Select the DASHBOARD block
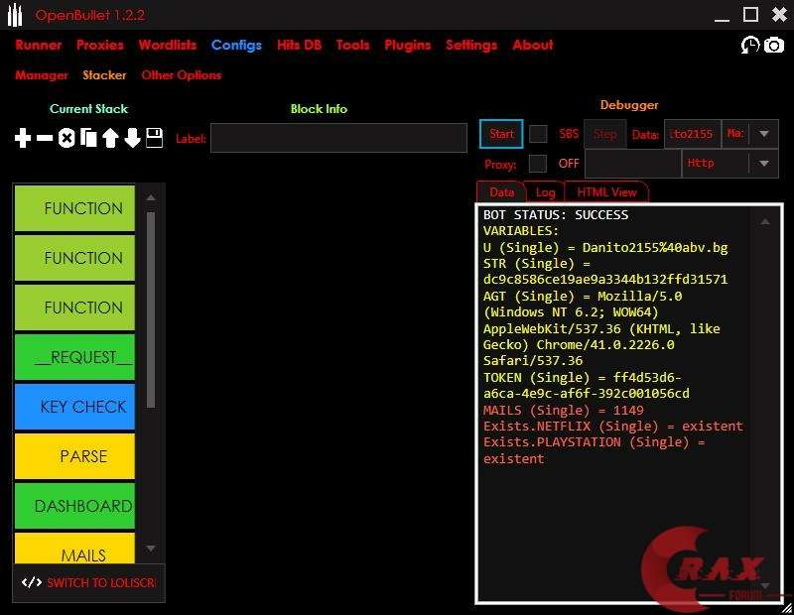Screen dimensions: 794x615 (75, 506)
